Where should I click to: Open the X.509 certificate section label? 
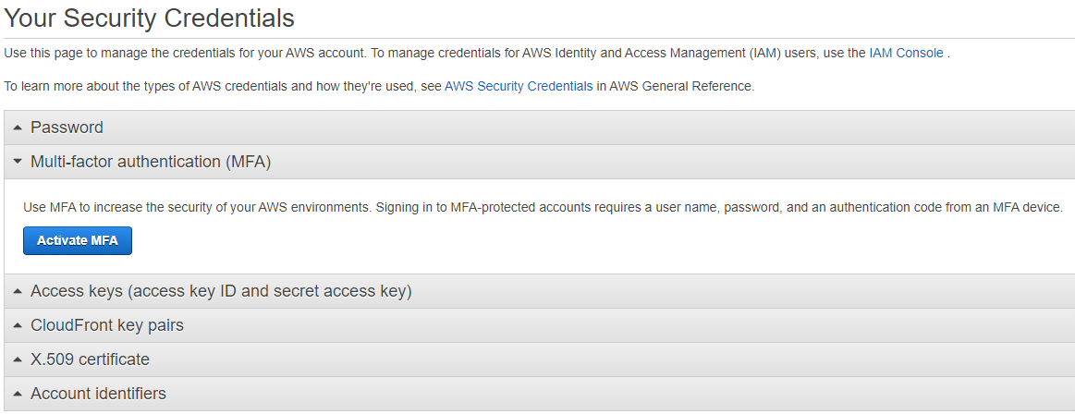pyautogui.click(x=90, y=359)
